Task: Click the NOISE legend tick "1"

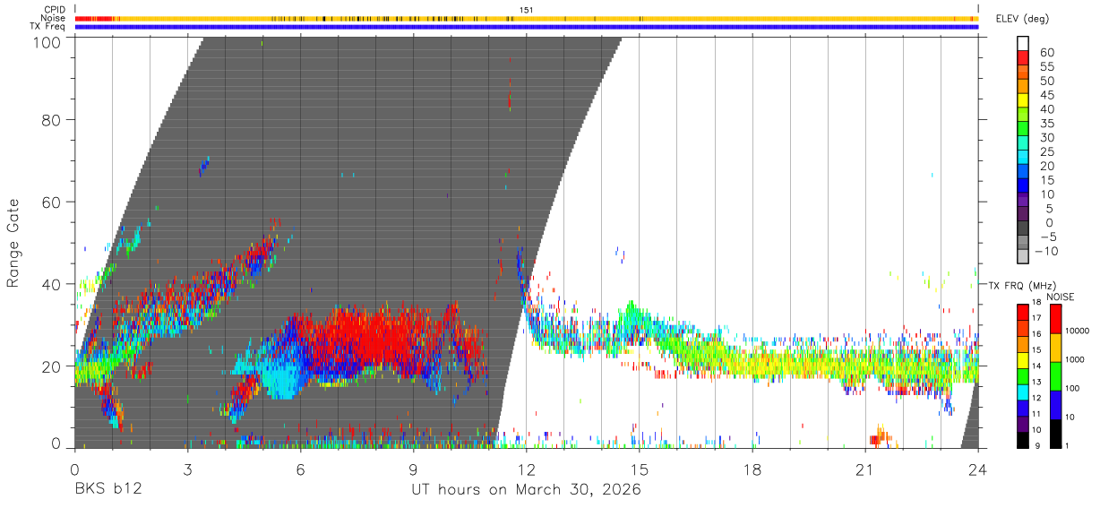Action: pos(1068,446)
